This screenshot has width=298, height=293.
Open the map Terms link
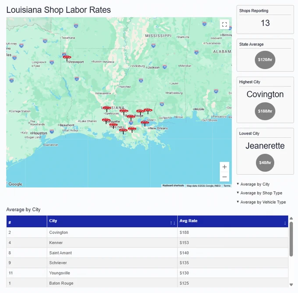click(x=227, y=186)
